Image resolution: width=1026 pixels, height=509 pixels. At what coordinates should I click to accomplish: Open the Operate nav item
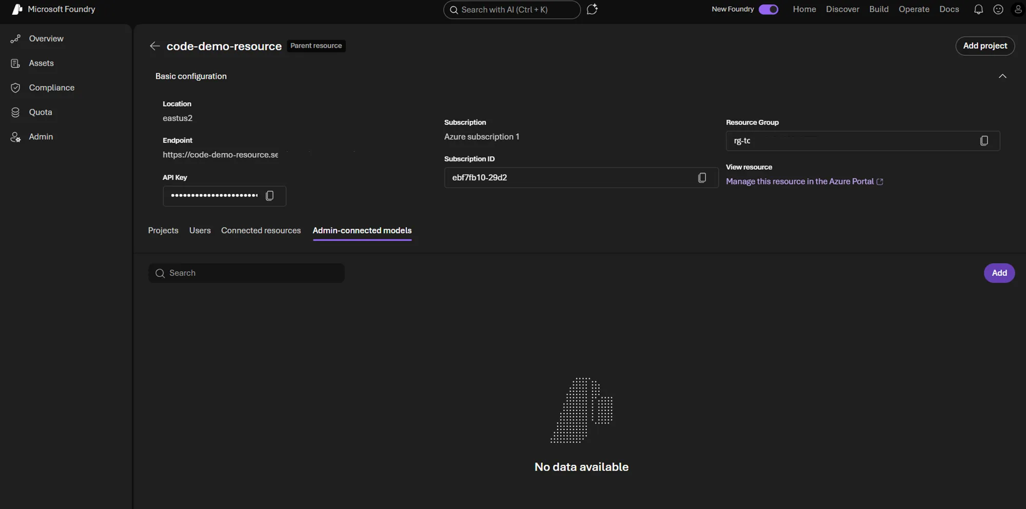coord(914,9)
